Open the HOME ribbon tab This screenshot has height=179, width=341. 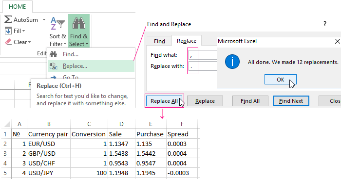tap(18, 6)
